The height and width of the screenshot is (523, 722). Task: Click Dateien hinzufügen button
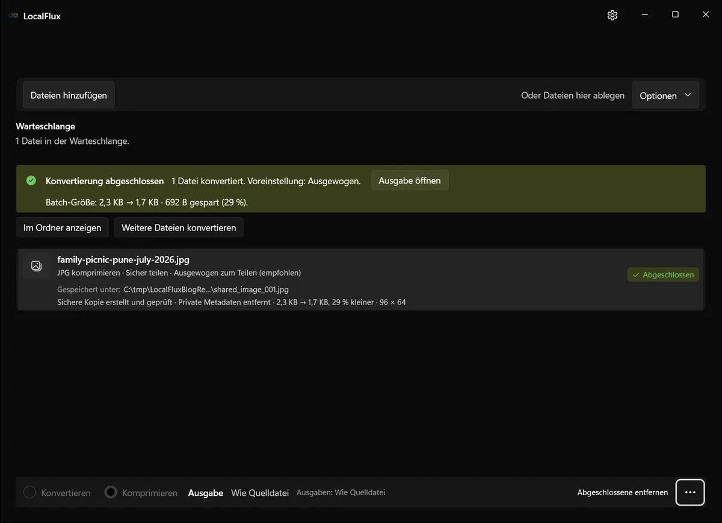point(69,95)
